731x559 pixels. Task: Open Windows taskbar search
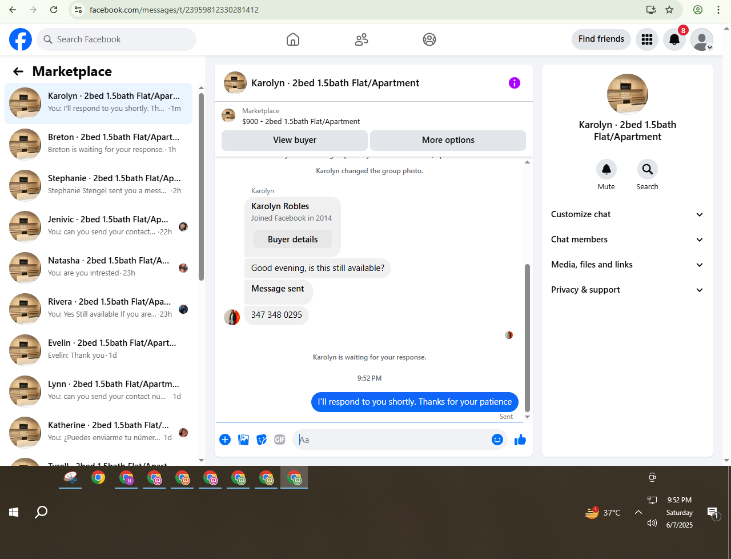pyautogui.click(x=41, y=512)
